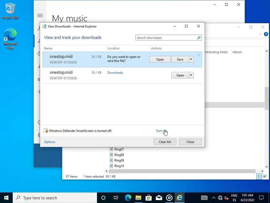Open the hamburger menu in the music app
Screen dimensions: 270x203
pos(40,16)
